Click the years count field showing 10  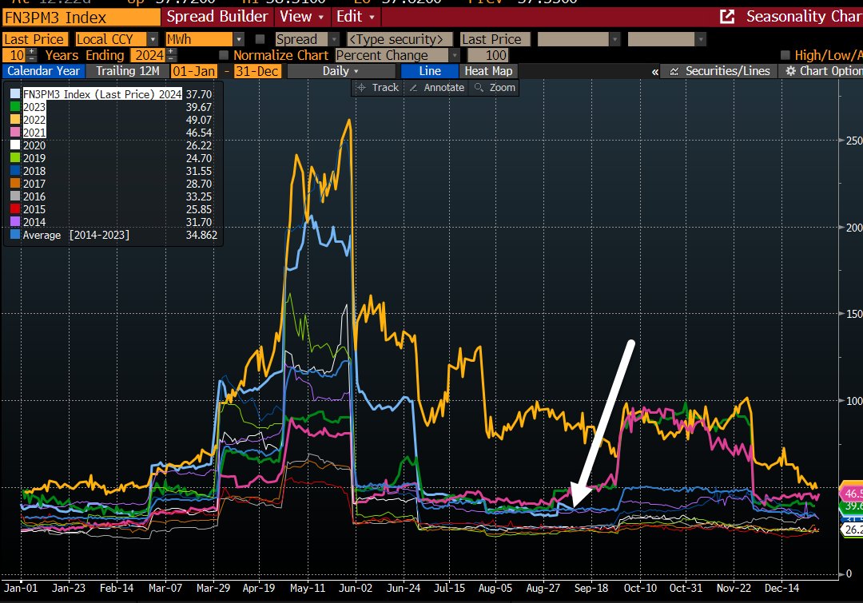(14, 56)
